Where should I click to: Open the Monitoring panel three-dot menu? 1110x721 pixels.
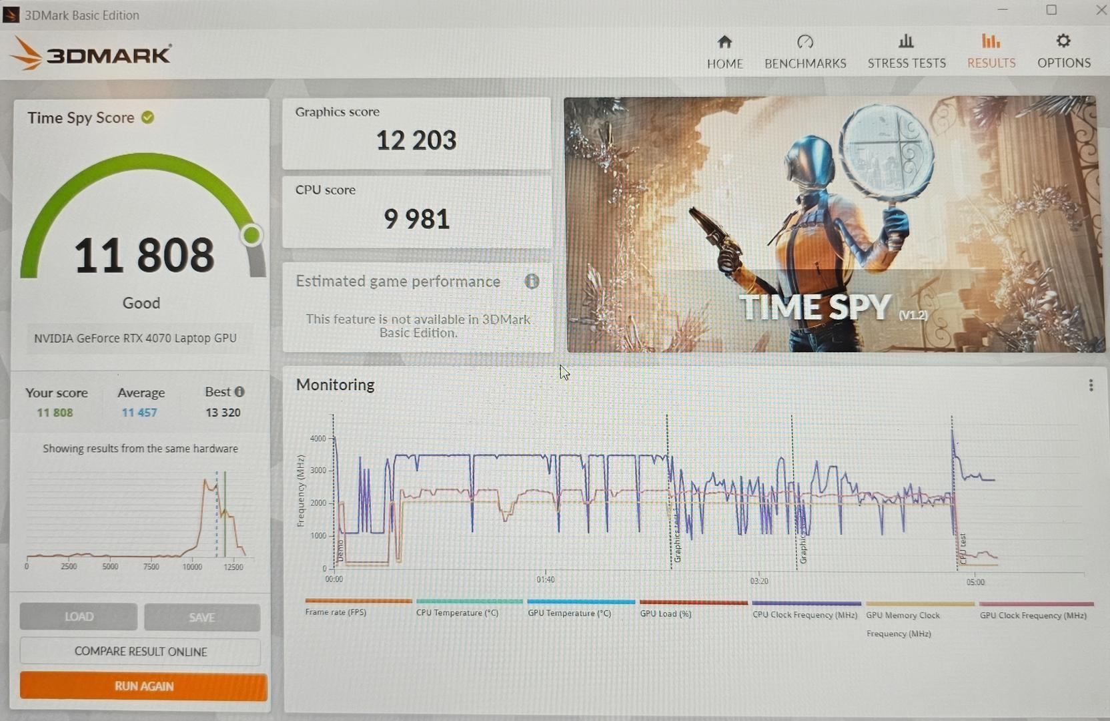point(1091,385)
